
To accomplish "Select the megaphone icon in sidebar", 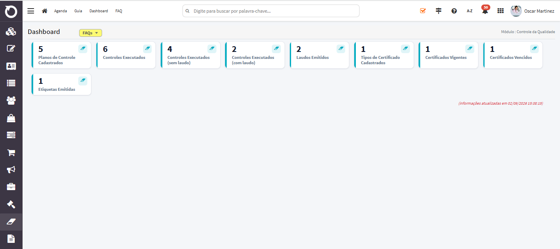I will pyautogui.click(x=11, y=169).
